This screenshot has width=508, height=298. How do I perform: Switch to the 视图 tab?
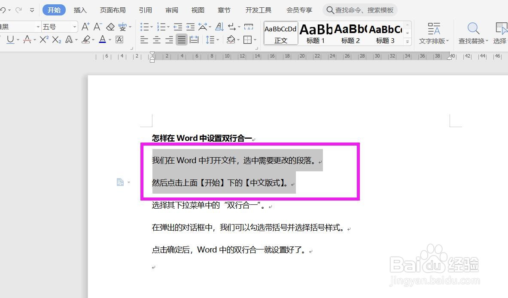click(x=198, y=10)
